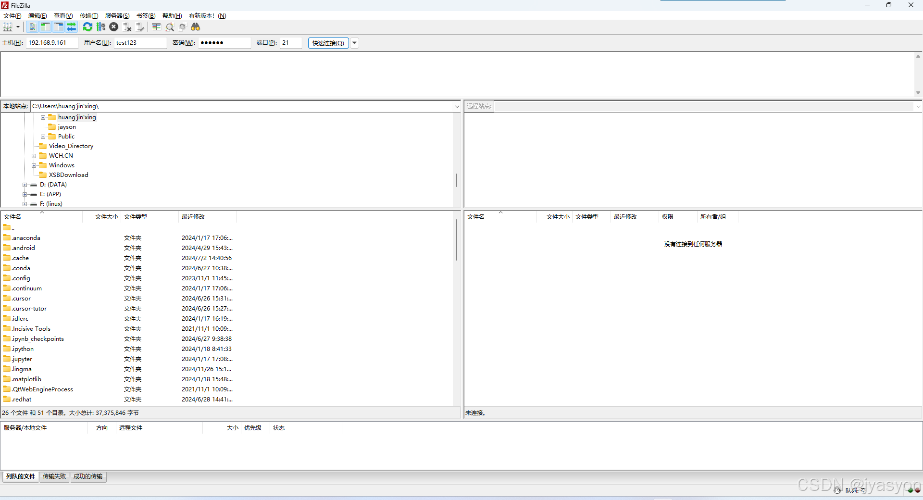Refresh the file and folder lists

(87, 27)
